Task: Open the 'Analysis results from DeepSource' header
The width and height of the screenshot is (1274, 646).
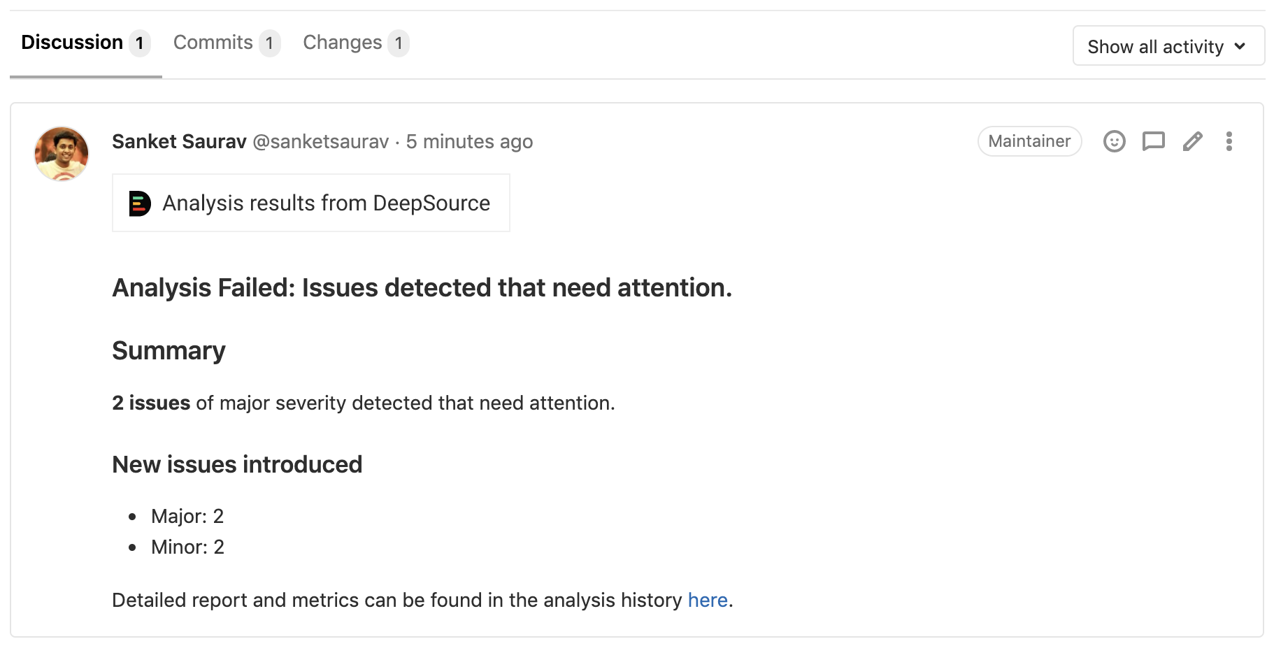Action: click(x=326, y=203)
